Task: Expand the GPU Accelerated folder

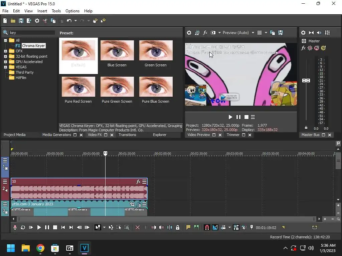Action: [5, 62]
